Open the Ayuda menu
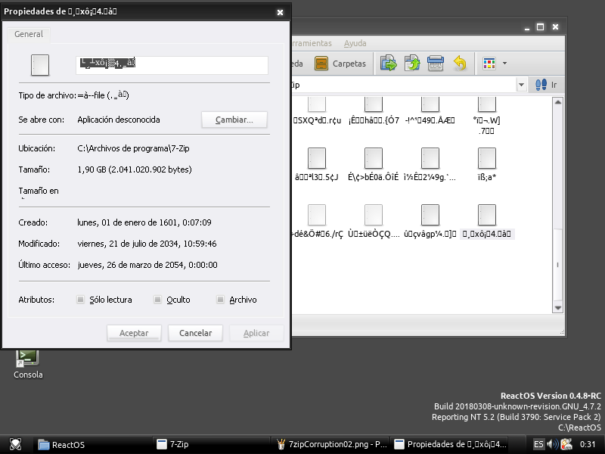Screen dimensions: 605x454 point(355,43)
